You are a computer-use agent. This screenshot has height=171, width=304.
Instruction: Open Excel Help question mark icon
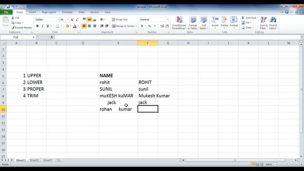tap(287, 12)
